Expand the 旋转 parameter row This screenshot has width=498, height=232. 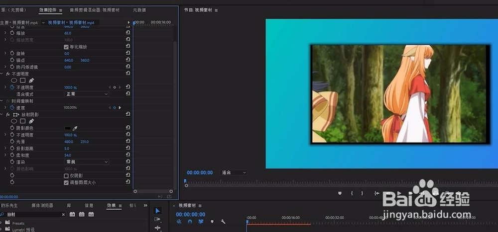tap(5, 53)
